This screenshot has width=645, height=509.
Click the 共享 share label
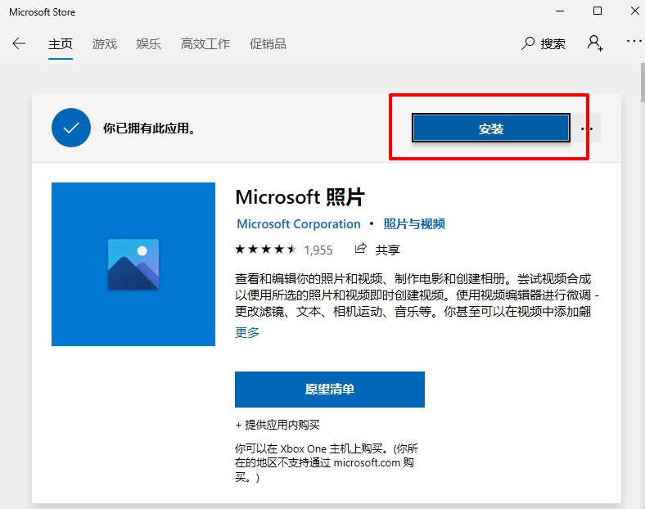387,250
